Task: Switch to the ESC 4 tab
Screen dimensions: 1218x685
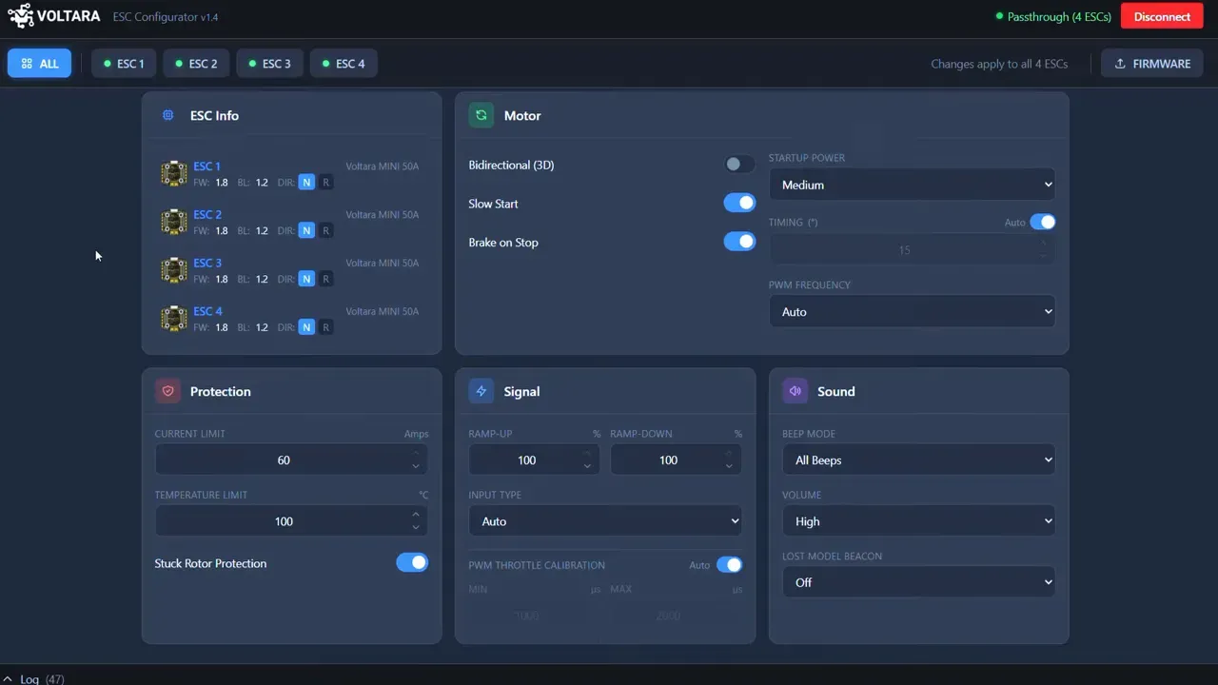Action: tap(344, 64)
